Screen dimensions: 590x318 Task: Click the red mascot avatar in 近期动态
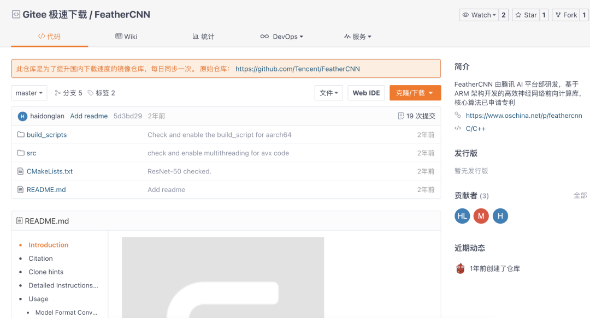[x=460, y=268]
